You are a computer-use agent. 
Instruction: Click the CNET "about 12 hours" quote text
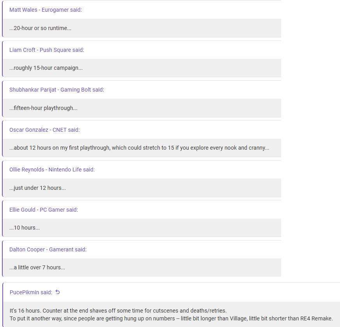[x=139, y=148]
